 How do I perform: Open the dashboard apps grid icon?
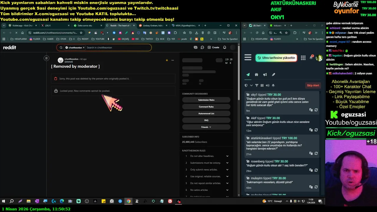(x=303, y=58)
